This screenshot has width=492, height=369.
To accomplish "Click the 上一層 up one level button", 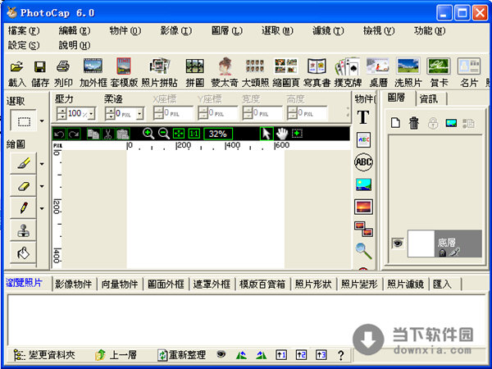I will coord(116,355).
